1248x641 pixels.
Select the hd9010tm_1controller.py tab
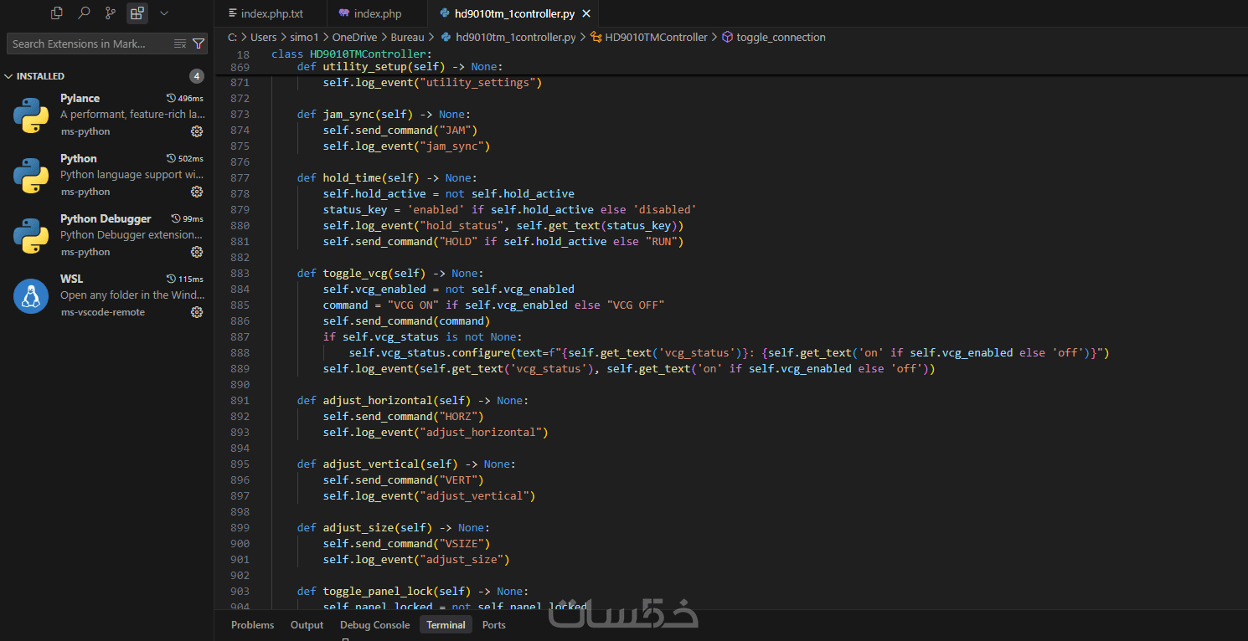514,14
